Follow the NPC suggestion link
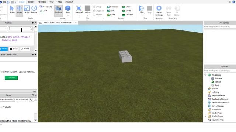This screenshot has width=236, height=132. click(x=10, y=37)
